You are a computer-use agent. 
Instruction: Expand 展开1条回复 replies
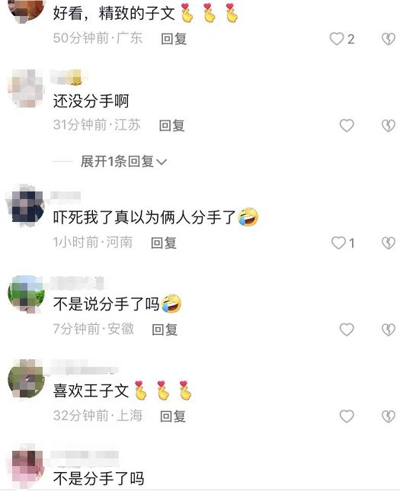click(x=123, y=162)
